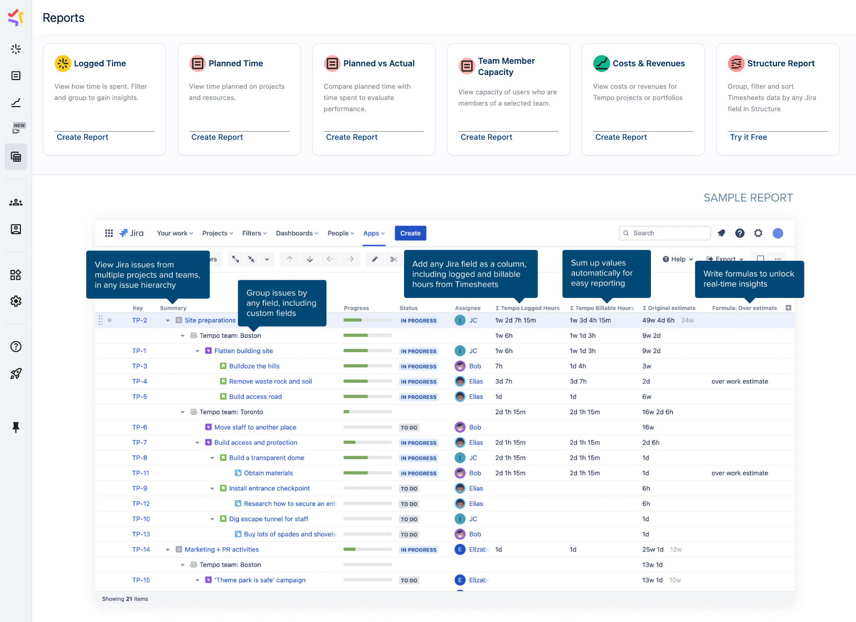Viewport: 856px width, 622px height.
Task: Toggle the pin icon to pin the sidebar
Action: [16, 427]
